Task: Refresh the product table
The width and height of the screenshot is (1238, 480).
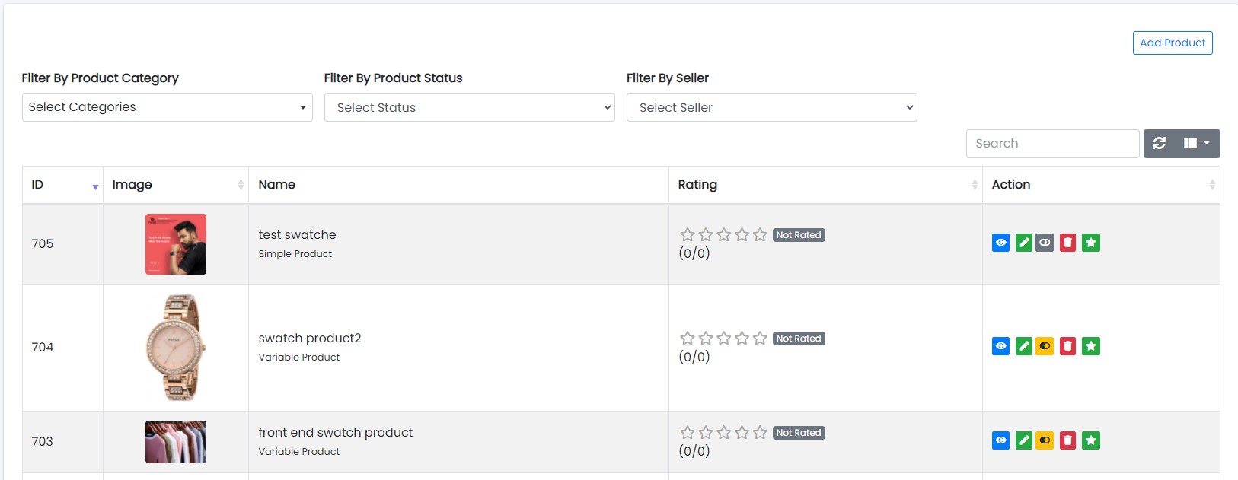Action: [1159, 144]
